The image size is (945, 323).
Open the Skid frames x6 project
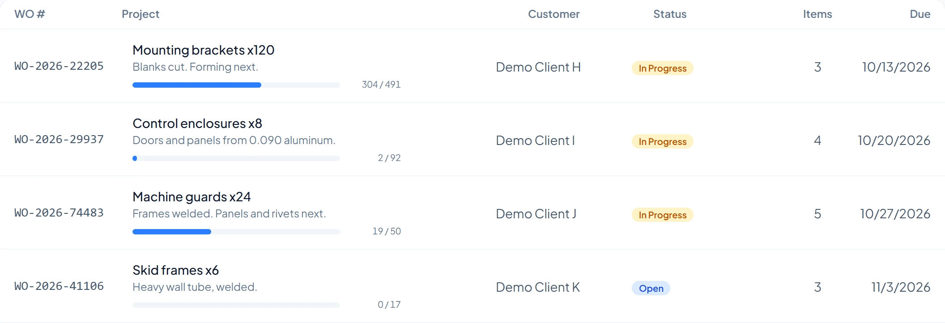[x=175, y=270]
